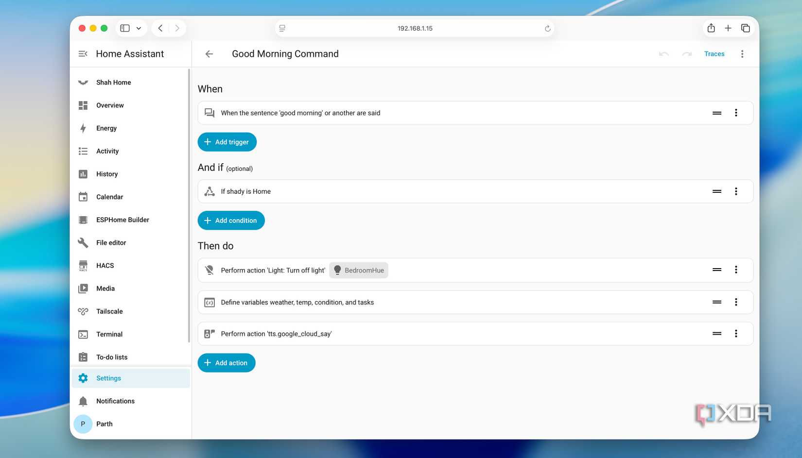802x458 pixels.
Task: Open the ESPHome Builder from the sidebar
Action: 122,220
